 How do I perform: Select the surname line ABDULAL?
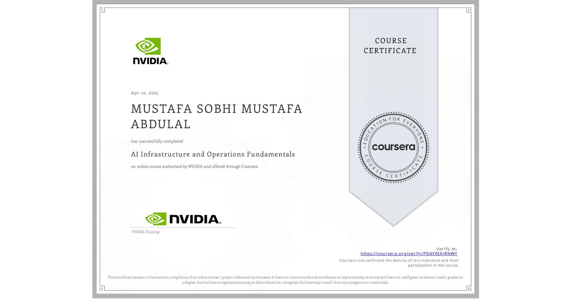(x=161, y=124)
